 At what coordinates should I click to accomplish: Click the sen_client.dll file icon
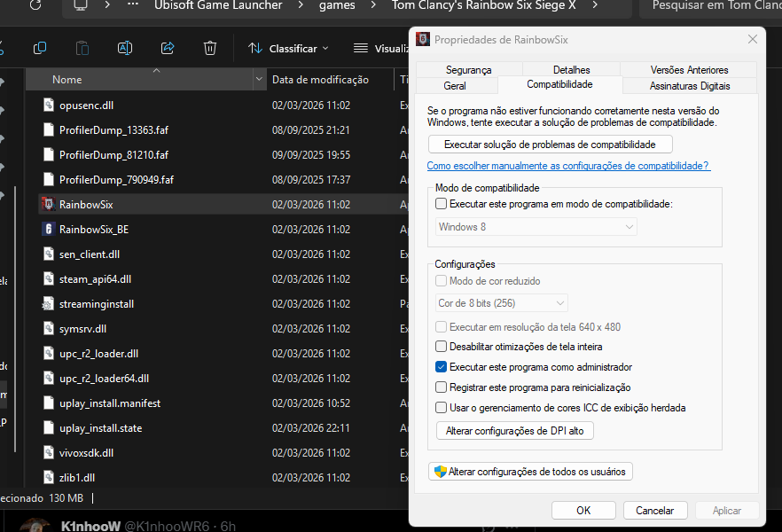click(x=49, y=254)
